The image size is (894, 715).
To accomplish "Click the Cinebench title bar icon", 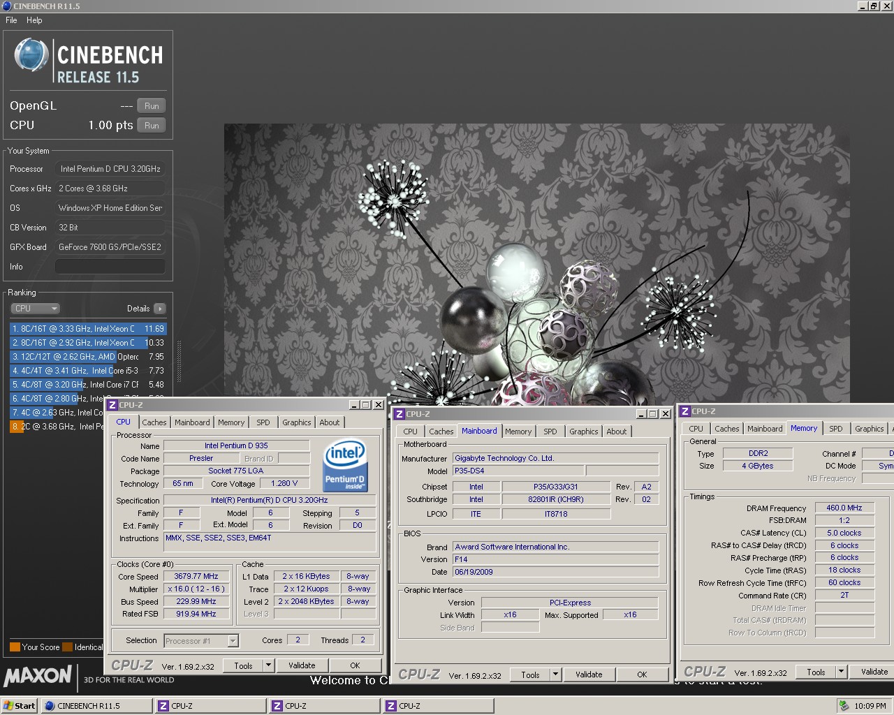I will tap(6, 6).
